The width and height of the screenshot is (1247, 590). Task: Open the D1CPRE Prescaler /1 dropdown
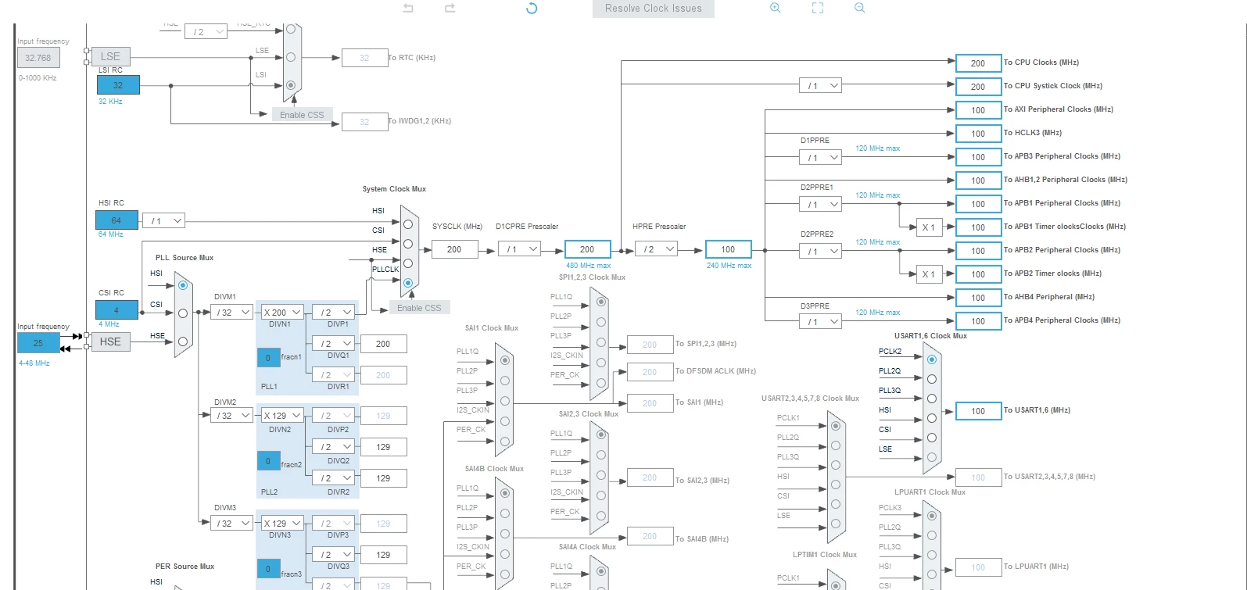tap(519, 249)
